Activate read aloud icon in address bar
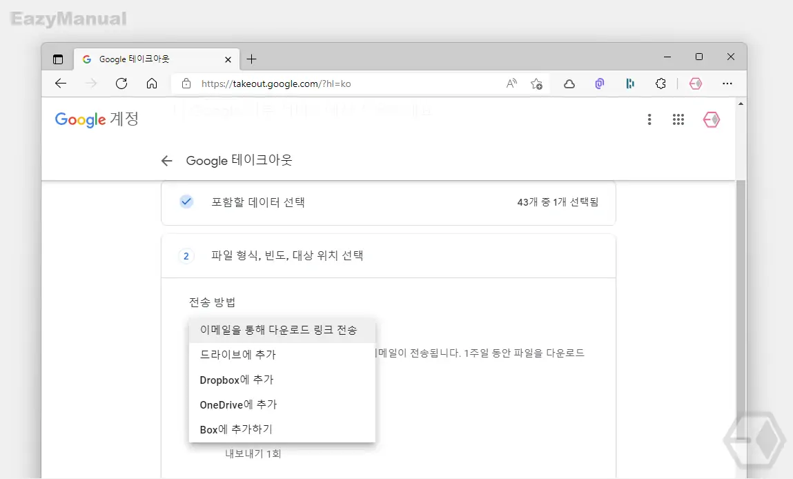 [512, 84]
